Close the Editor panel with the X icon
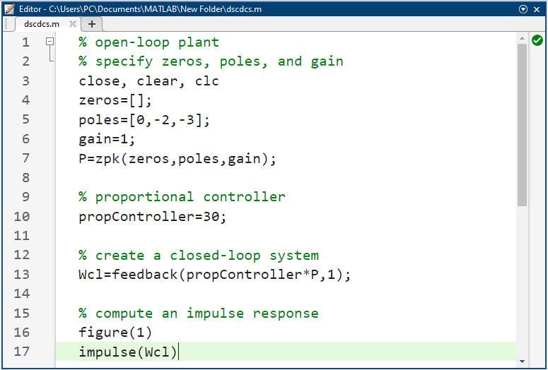 537,9
